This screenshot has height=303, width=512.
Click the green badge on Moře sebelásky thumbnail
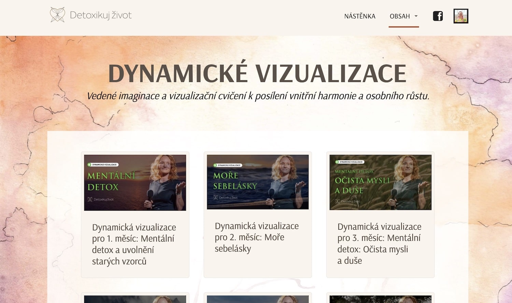[x=227, y=165]
